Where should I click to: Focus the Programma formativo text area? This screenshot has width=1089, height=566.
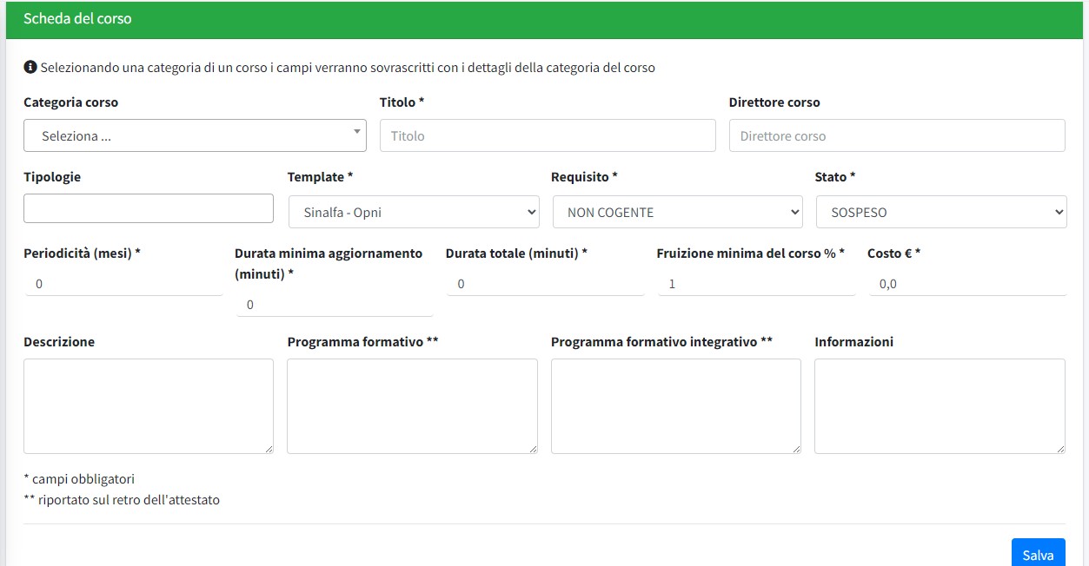click(x=412, y=405)
